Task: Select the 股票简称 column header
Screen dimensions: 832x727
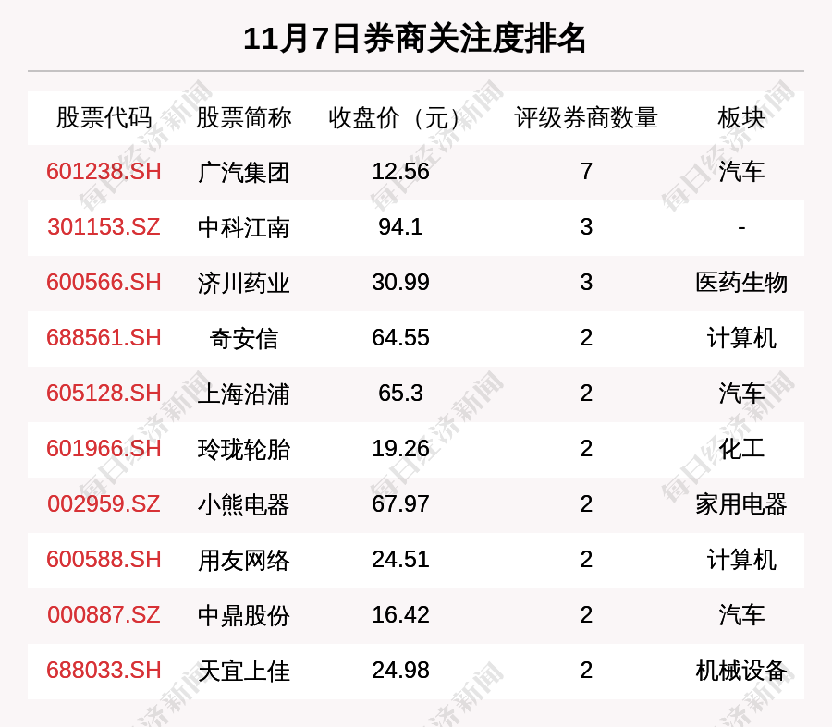Action: [243, 117]
